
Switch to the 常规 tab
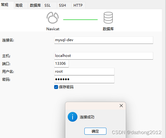coord(7,5)
